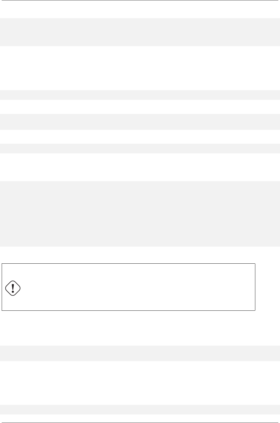Click the white gap between the last two code blocks
280x423 pixels.
point(140,383)
